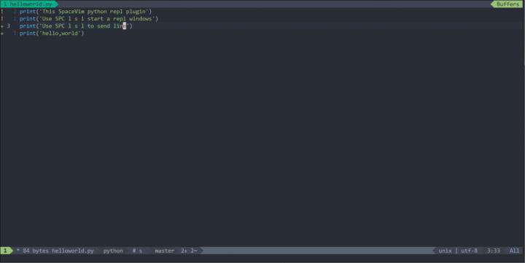Click the '# s' syntax checking indicator
Viewport: 525px width, 263px height.
pos(137,251)
